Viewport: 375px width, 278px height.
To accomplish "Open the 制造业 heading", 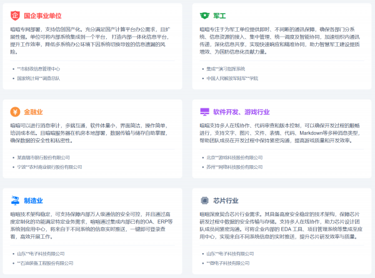I will click(33, 201).
